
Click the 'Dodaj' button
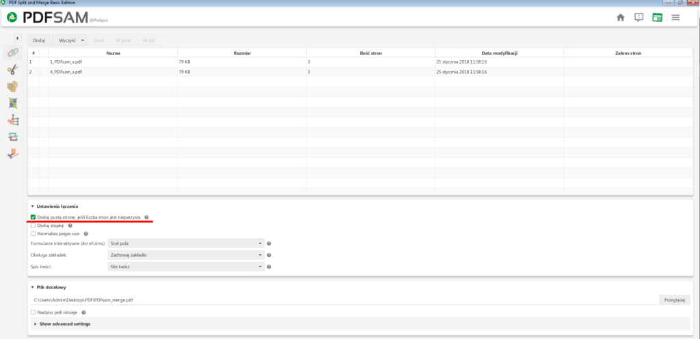(x=39, y=40)
